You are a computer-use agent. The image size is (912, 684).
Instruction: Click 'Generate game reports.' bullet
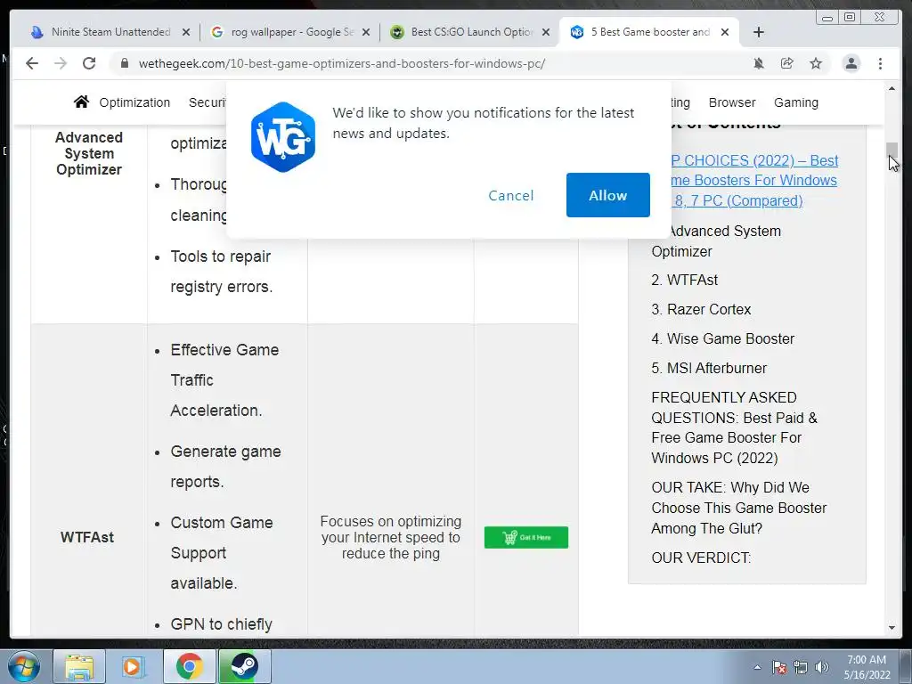pos(225,467)
